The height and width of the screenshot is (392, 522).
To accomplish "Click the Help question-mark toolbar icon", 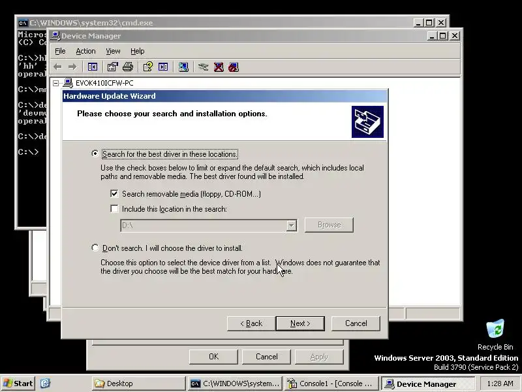I will 148,67.
